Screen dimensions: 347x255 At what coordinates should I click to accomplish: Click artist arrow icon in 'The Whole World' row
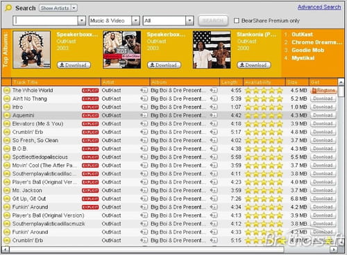[144, 91]
